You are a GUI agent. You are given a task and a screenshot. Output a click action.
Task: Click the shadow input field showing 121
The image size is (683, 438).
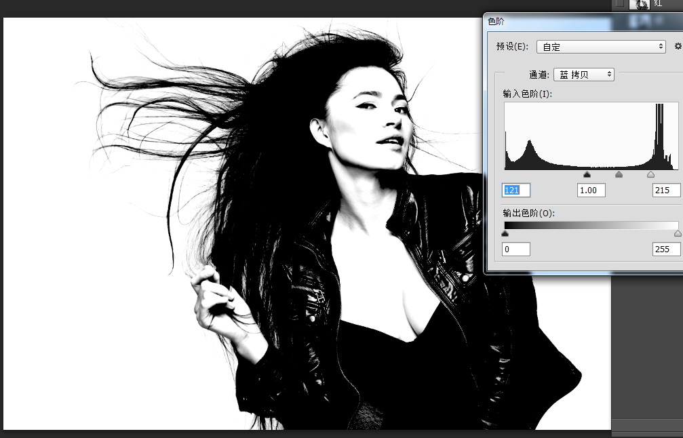(x=516, y=191)
